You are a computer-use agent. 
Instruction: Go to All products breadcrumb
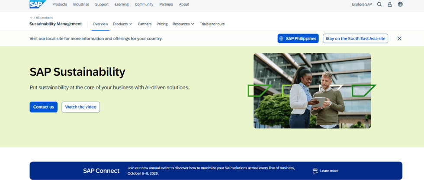(44, 18)
